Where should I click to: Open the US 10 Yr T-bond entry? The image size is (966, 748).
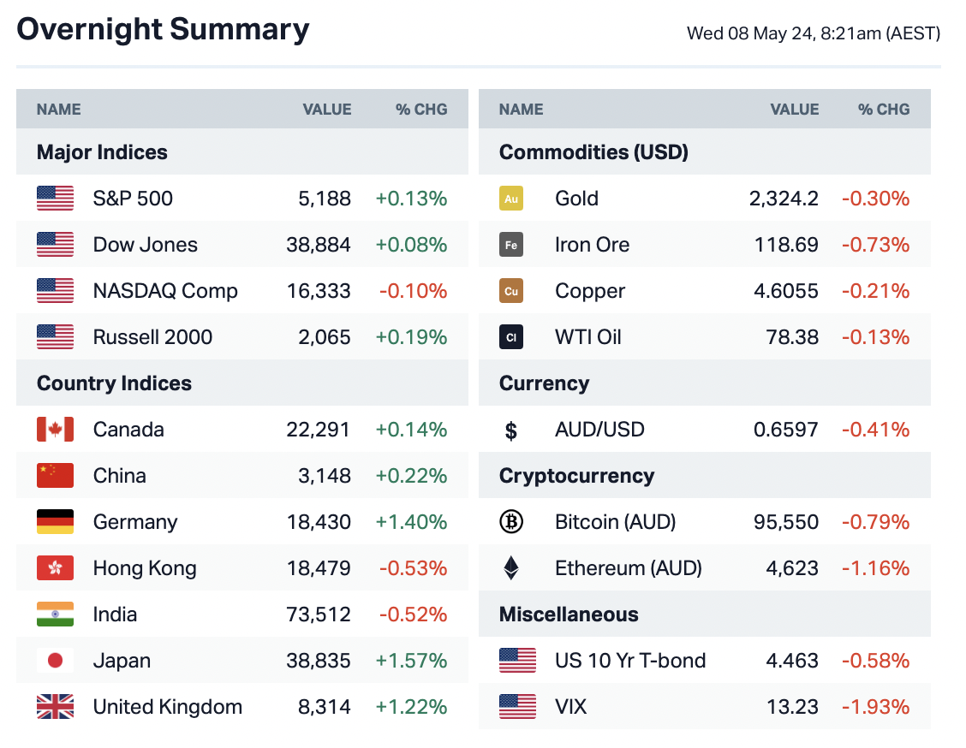(x=630, y=661)
